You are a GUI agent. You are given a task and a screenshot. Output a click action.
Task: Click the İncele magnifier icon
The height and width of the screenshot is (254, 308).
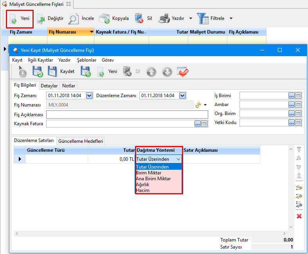(x=74, y=18)
